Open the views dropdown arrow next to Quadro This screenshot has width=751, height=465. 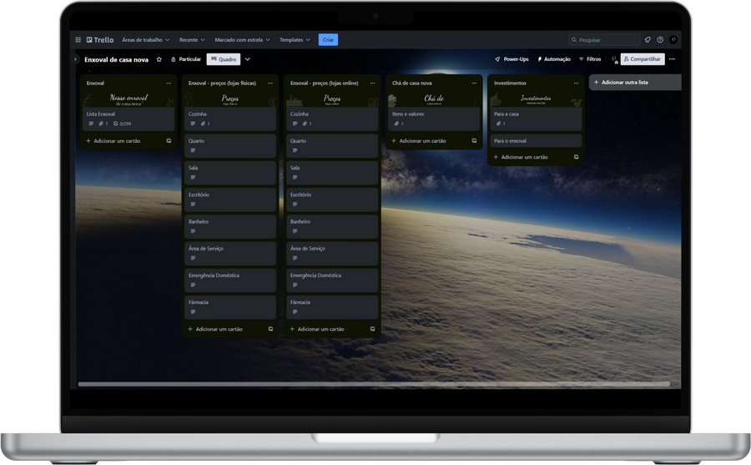point(248,59)
